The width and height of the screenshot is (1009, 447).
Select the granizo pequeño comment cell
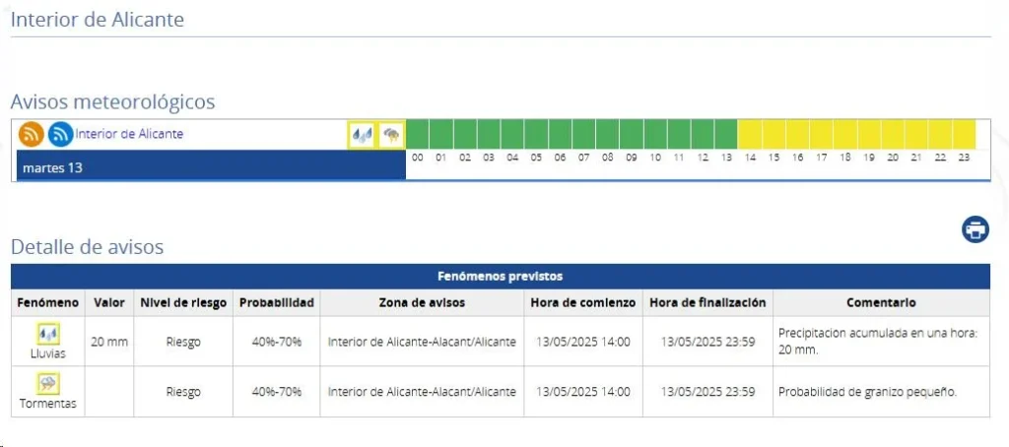point(881,392)
